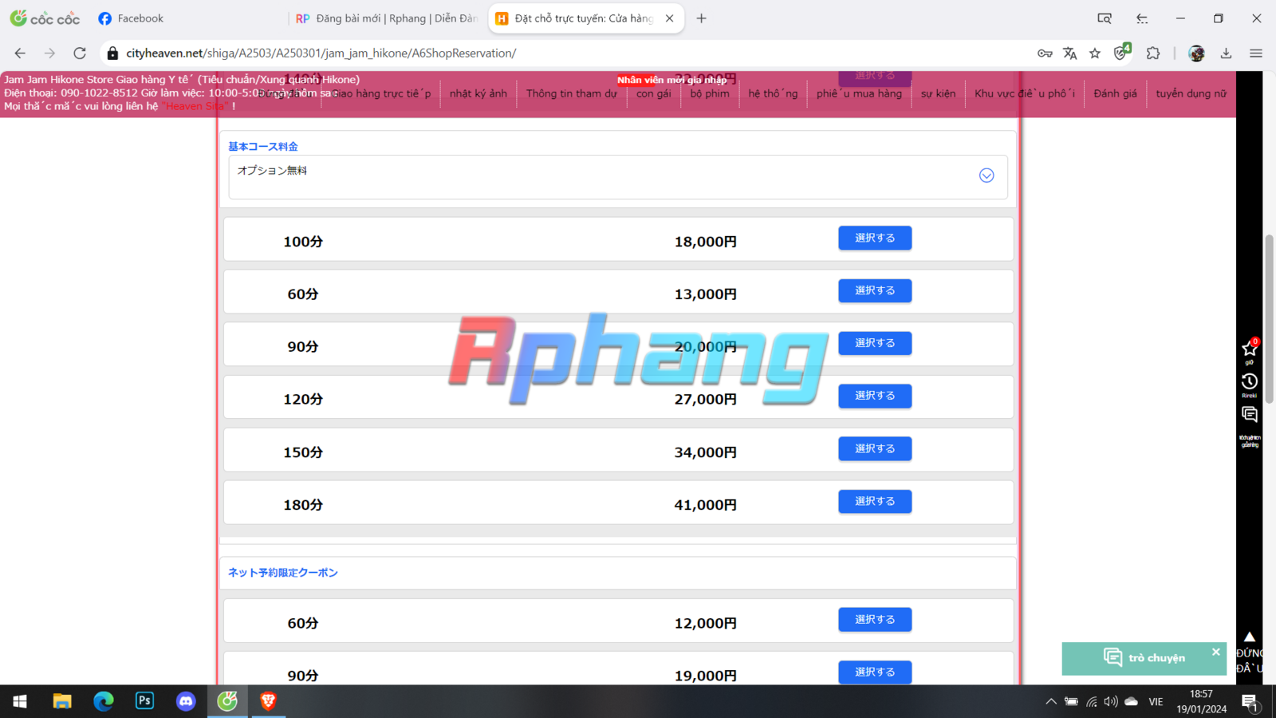The image size is (1276, 718).
Task: Click the 基本コース料金 heading
Action: 263,147
